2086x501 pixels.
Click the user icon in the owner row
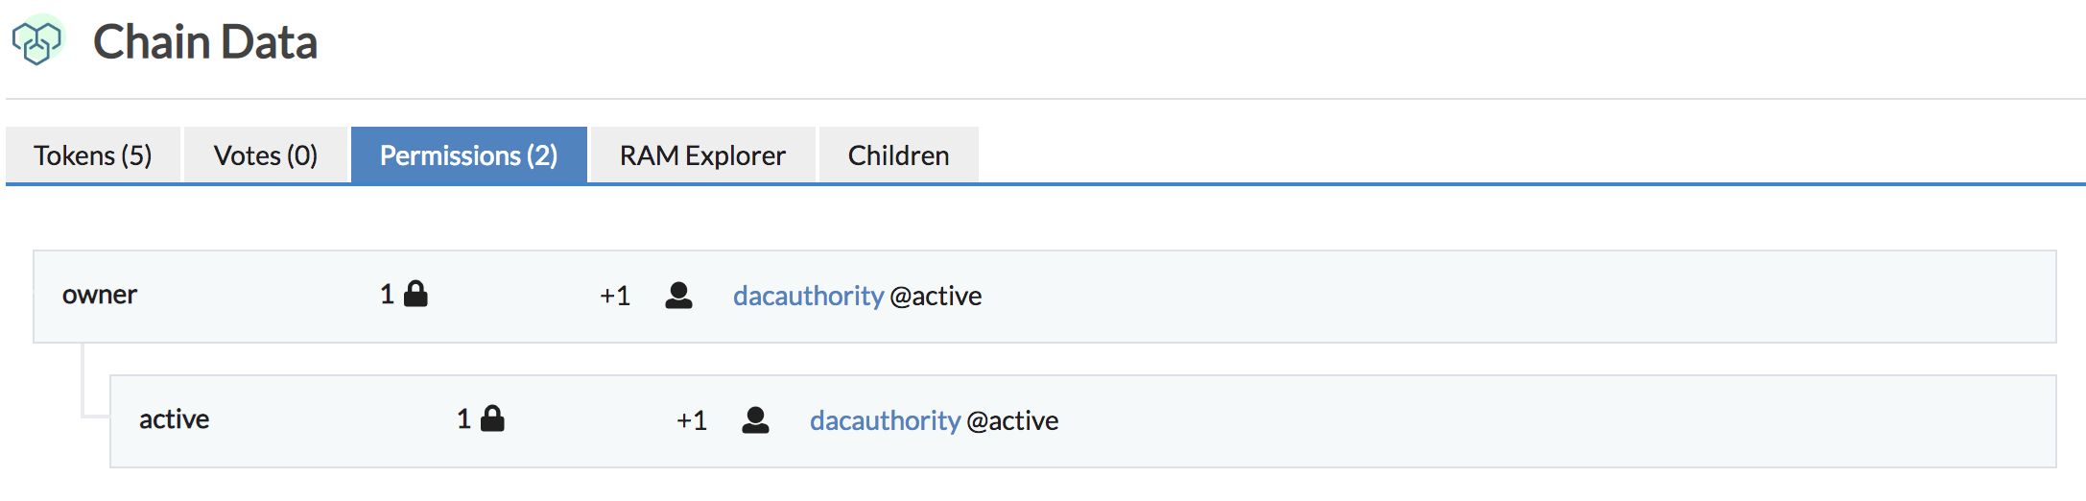[678, 296]
